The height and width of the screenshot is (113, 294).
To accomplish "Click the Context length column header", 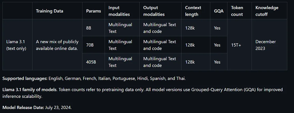I will [196, 11].
